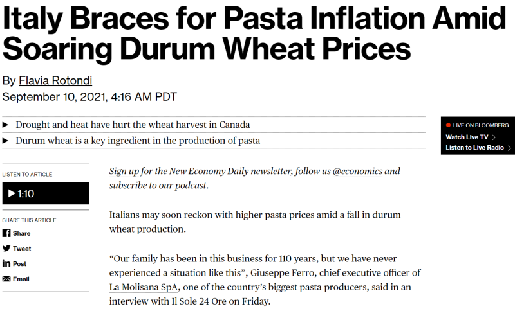Click chevron next to Listen to Live Radio
The width and height of the screenshot is (515, 318).
(509, 148)
